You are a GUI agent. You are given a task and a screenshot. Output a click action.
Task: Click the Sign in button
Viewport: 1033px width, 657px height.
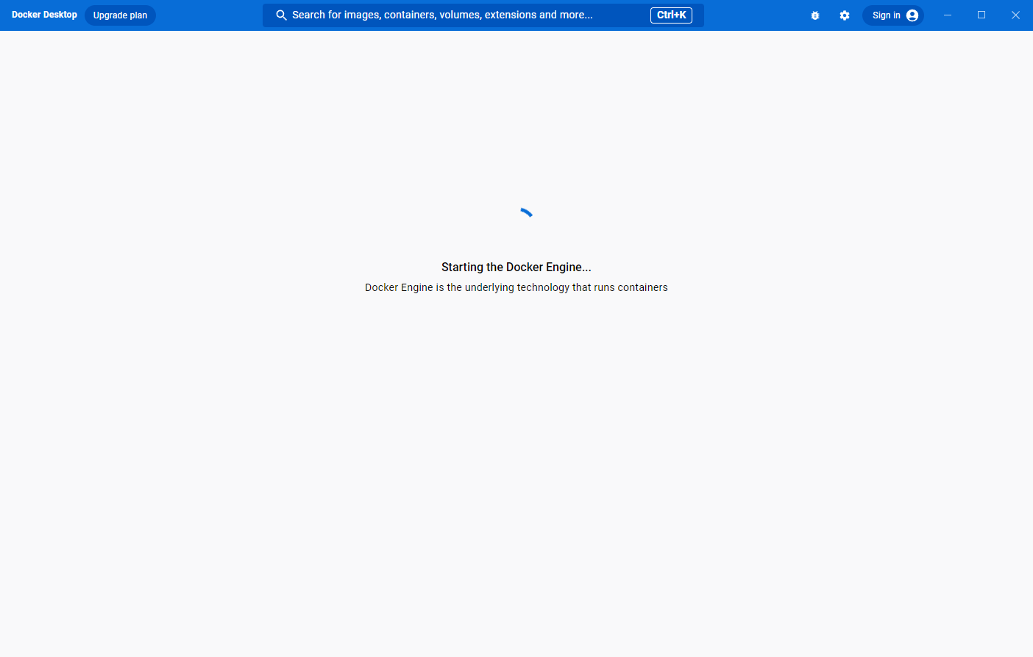tap(893, 15)
